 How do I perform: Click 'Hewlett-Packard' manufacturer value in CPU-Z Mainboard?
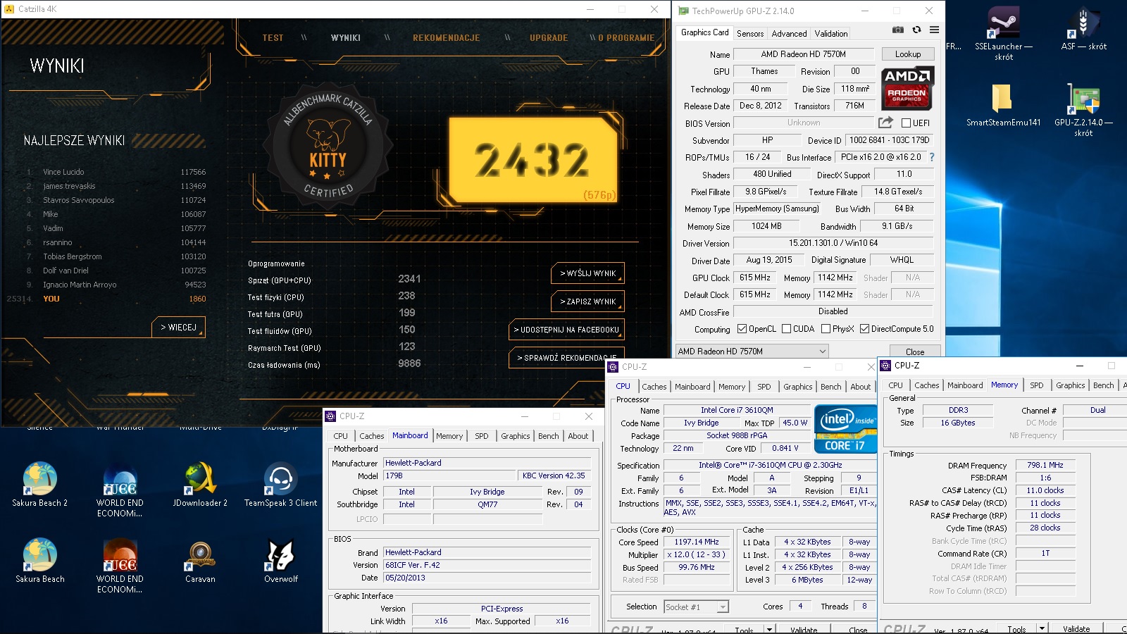[x=487, y=463]
